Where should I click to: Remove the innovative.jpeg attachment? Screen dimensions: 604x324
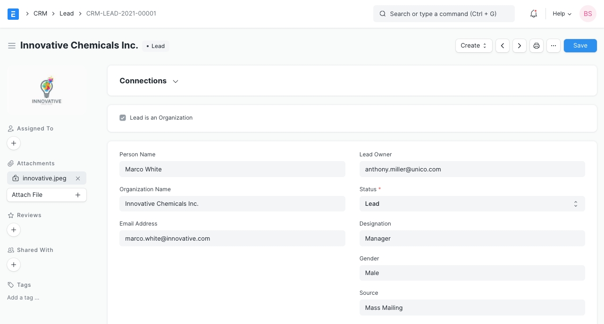click(78, 178)
